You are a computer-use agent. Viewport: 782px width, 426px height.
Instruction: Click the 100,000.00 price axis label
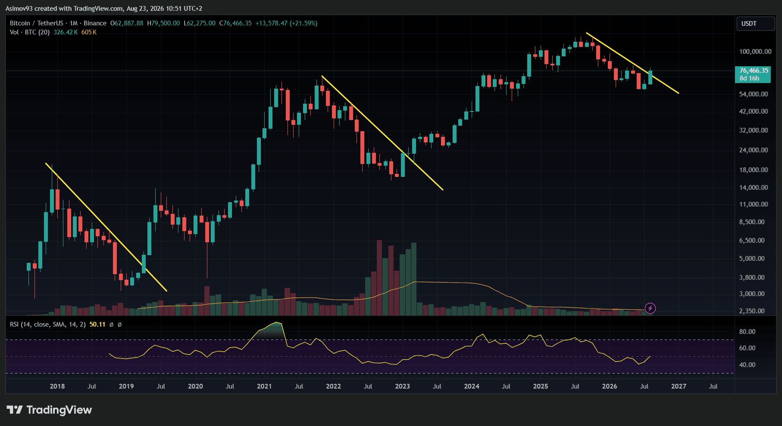click(755, 52)
